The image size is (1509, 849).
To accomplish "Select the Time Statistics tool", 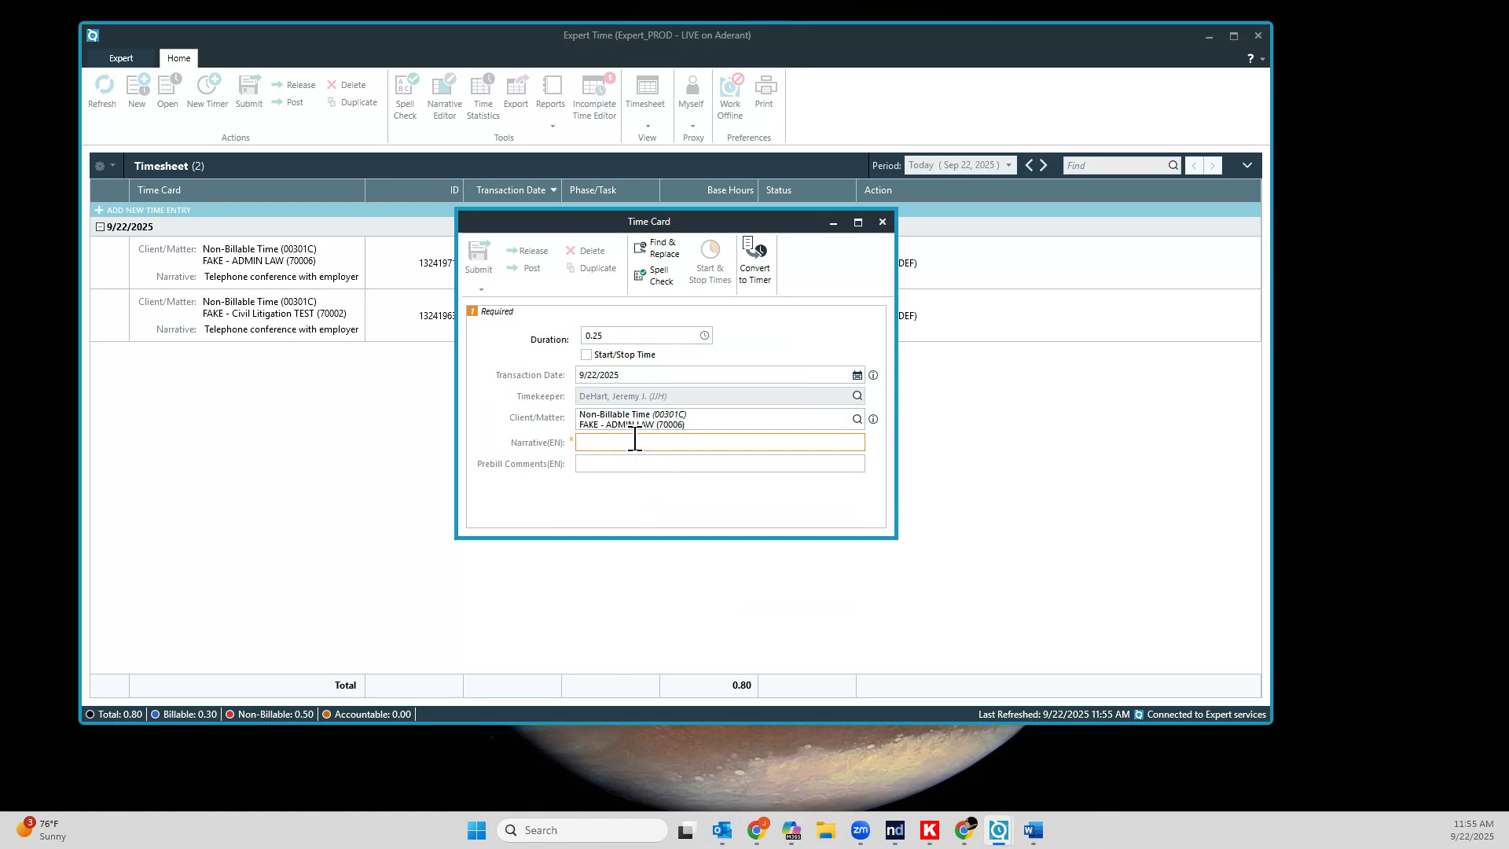I will pos(482,94).
